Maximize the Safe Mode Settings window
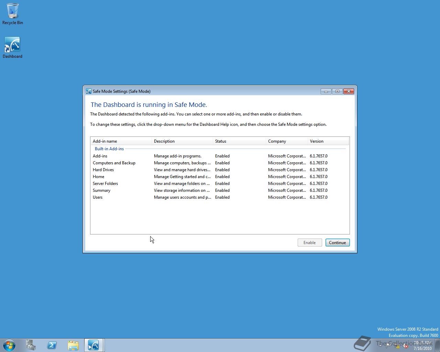The width and height of the screenshot is (440, 352). [337, 91]
